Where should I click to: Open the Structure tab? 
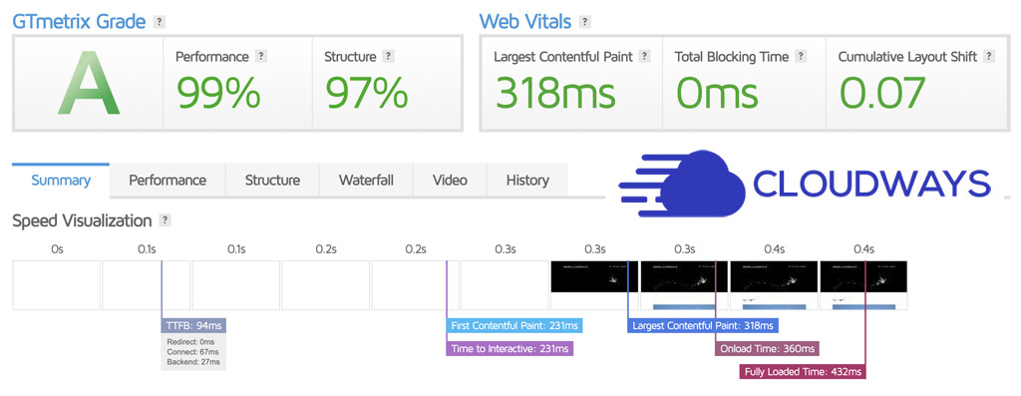tap(272, 181)
